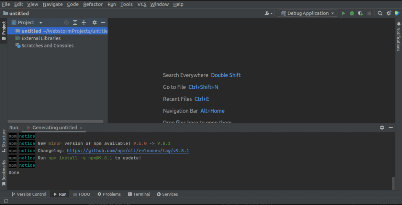Run with Coverage using the shield-play icon
The width and height of the screenshot is (402, 205).
pos(360,13)
